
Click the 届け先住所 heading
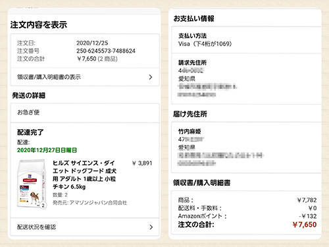[x=190, y=114]
